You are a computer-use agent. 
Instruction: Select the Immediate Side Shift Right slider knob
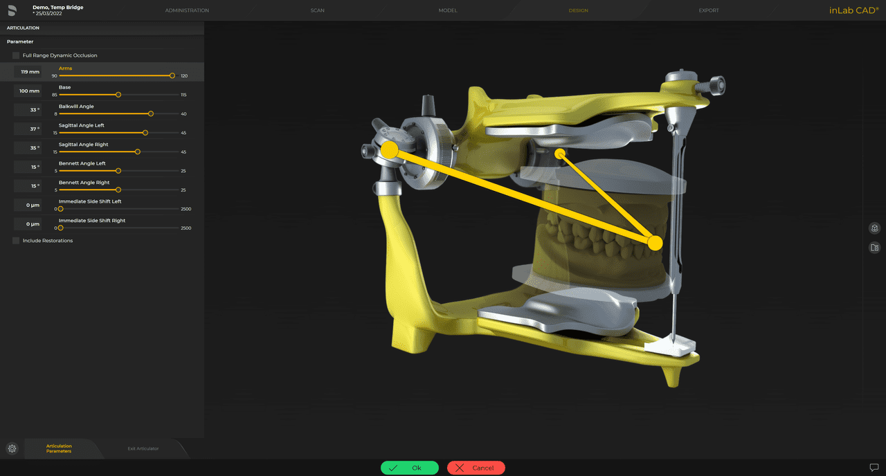[60, 227]
